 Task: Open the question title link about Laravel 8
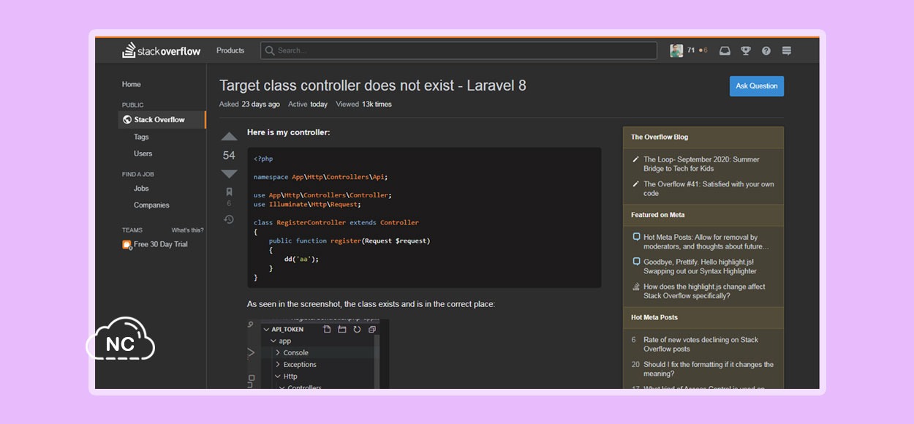(x=373, y=85)
